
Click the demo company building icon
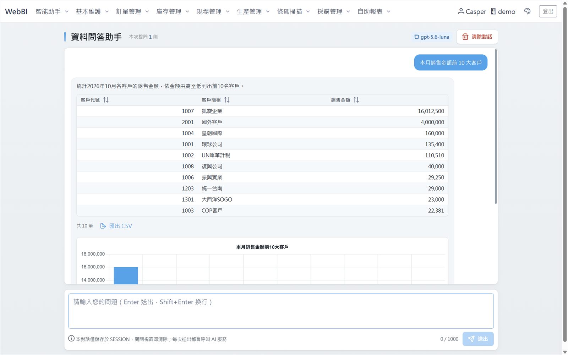tap(493, 11)
